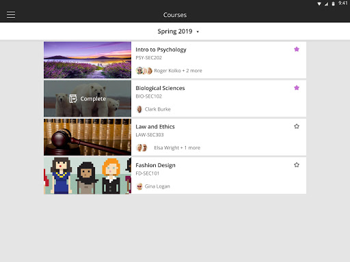The image size is (350, 262).
Task: Open the hamburger navigation menu
Action: pyautogui.click(x=11, y=15)
